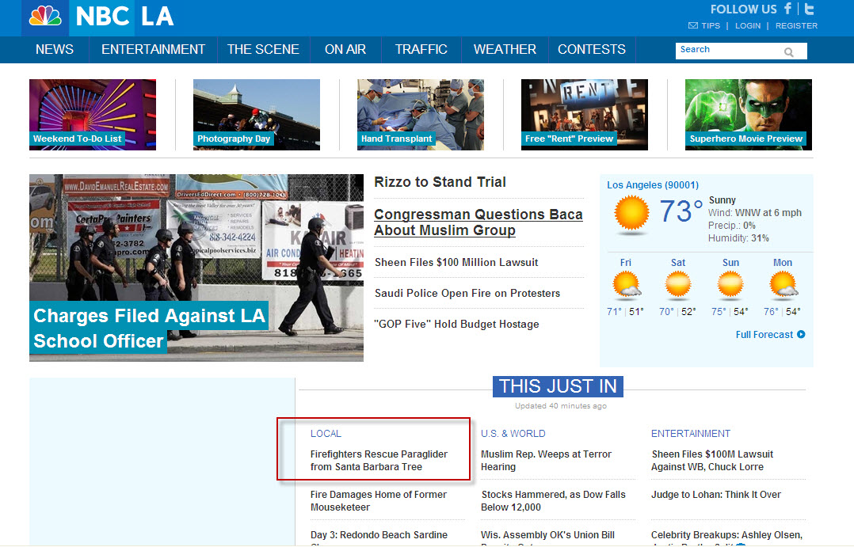Open the Twitter follow icon
854x547 pixels.
[x=809, y=9]
